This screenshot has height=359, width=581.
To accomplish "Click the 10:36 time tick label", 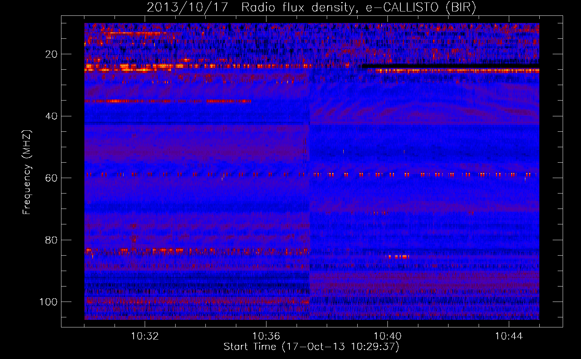I will pyautogui.click(x=266, y=336).
